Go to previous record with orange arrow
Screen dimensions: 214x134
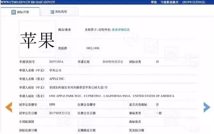[9, 107]
